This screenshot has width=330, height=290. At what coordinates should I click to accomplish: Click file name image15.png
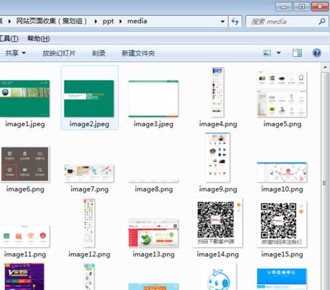click(x=282, y=254)
